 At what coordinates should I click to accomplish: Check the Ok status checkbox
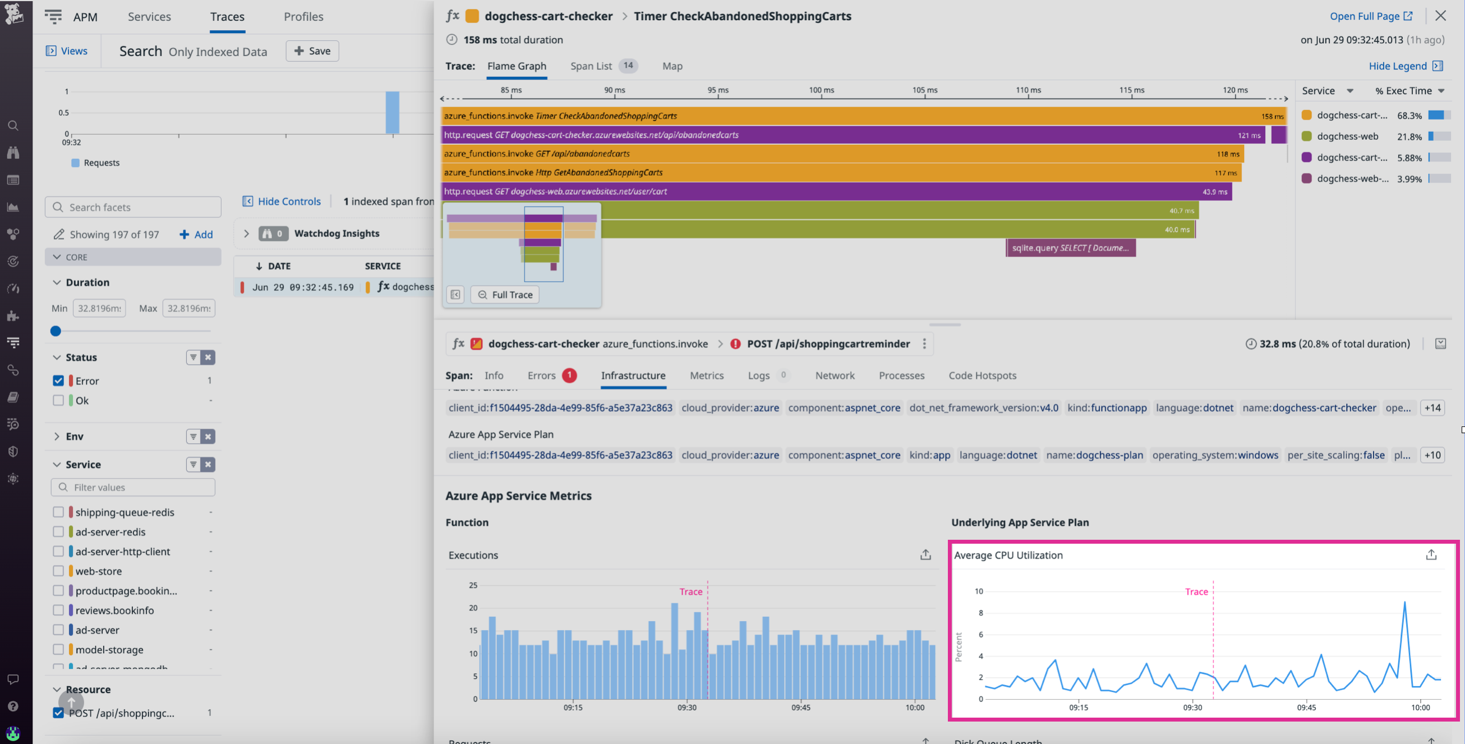[58, 401]
